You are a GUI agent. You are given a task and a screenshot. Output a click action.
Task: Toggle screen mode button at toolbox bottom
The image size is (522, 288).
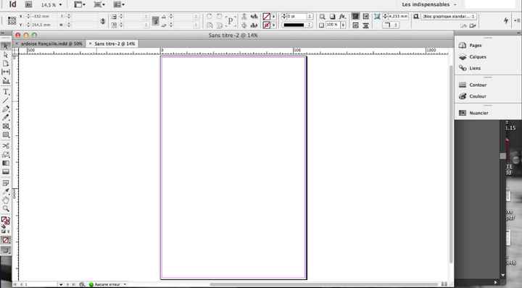click(x=6, y=250)
